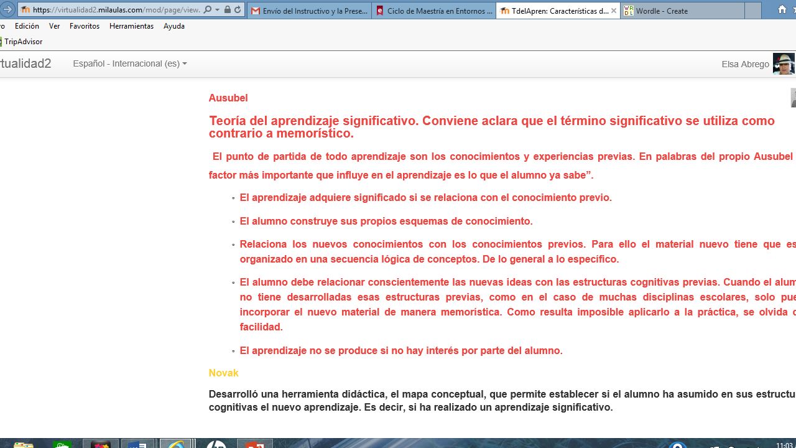Click the Store taskbar icon
796x448 pixels.
(62, 444)
